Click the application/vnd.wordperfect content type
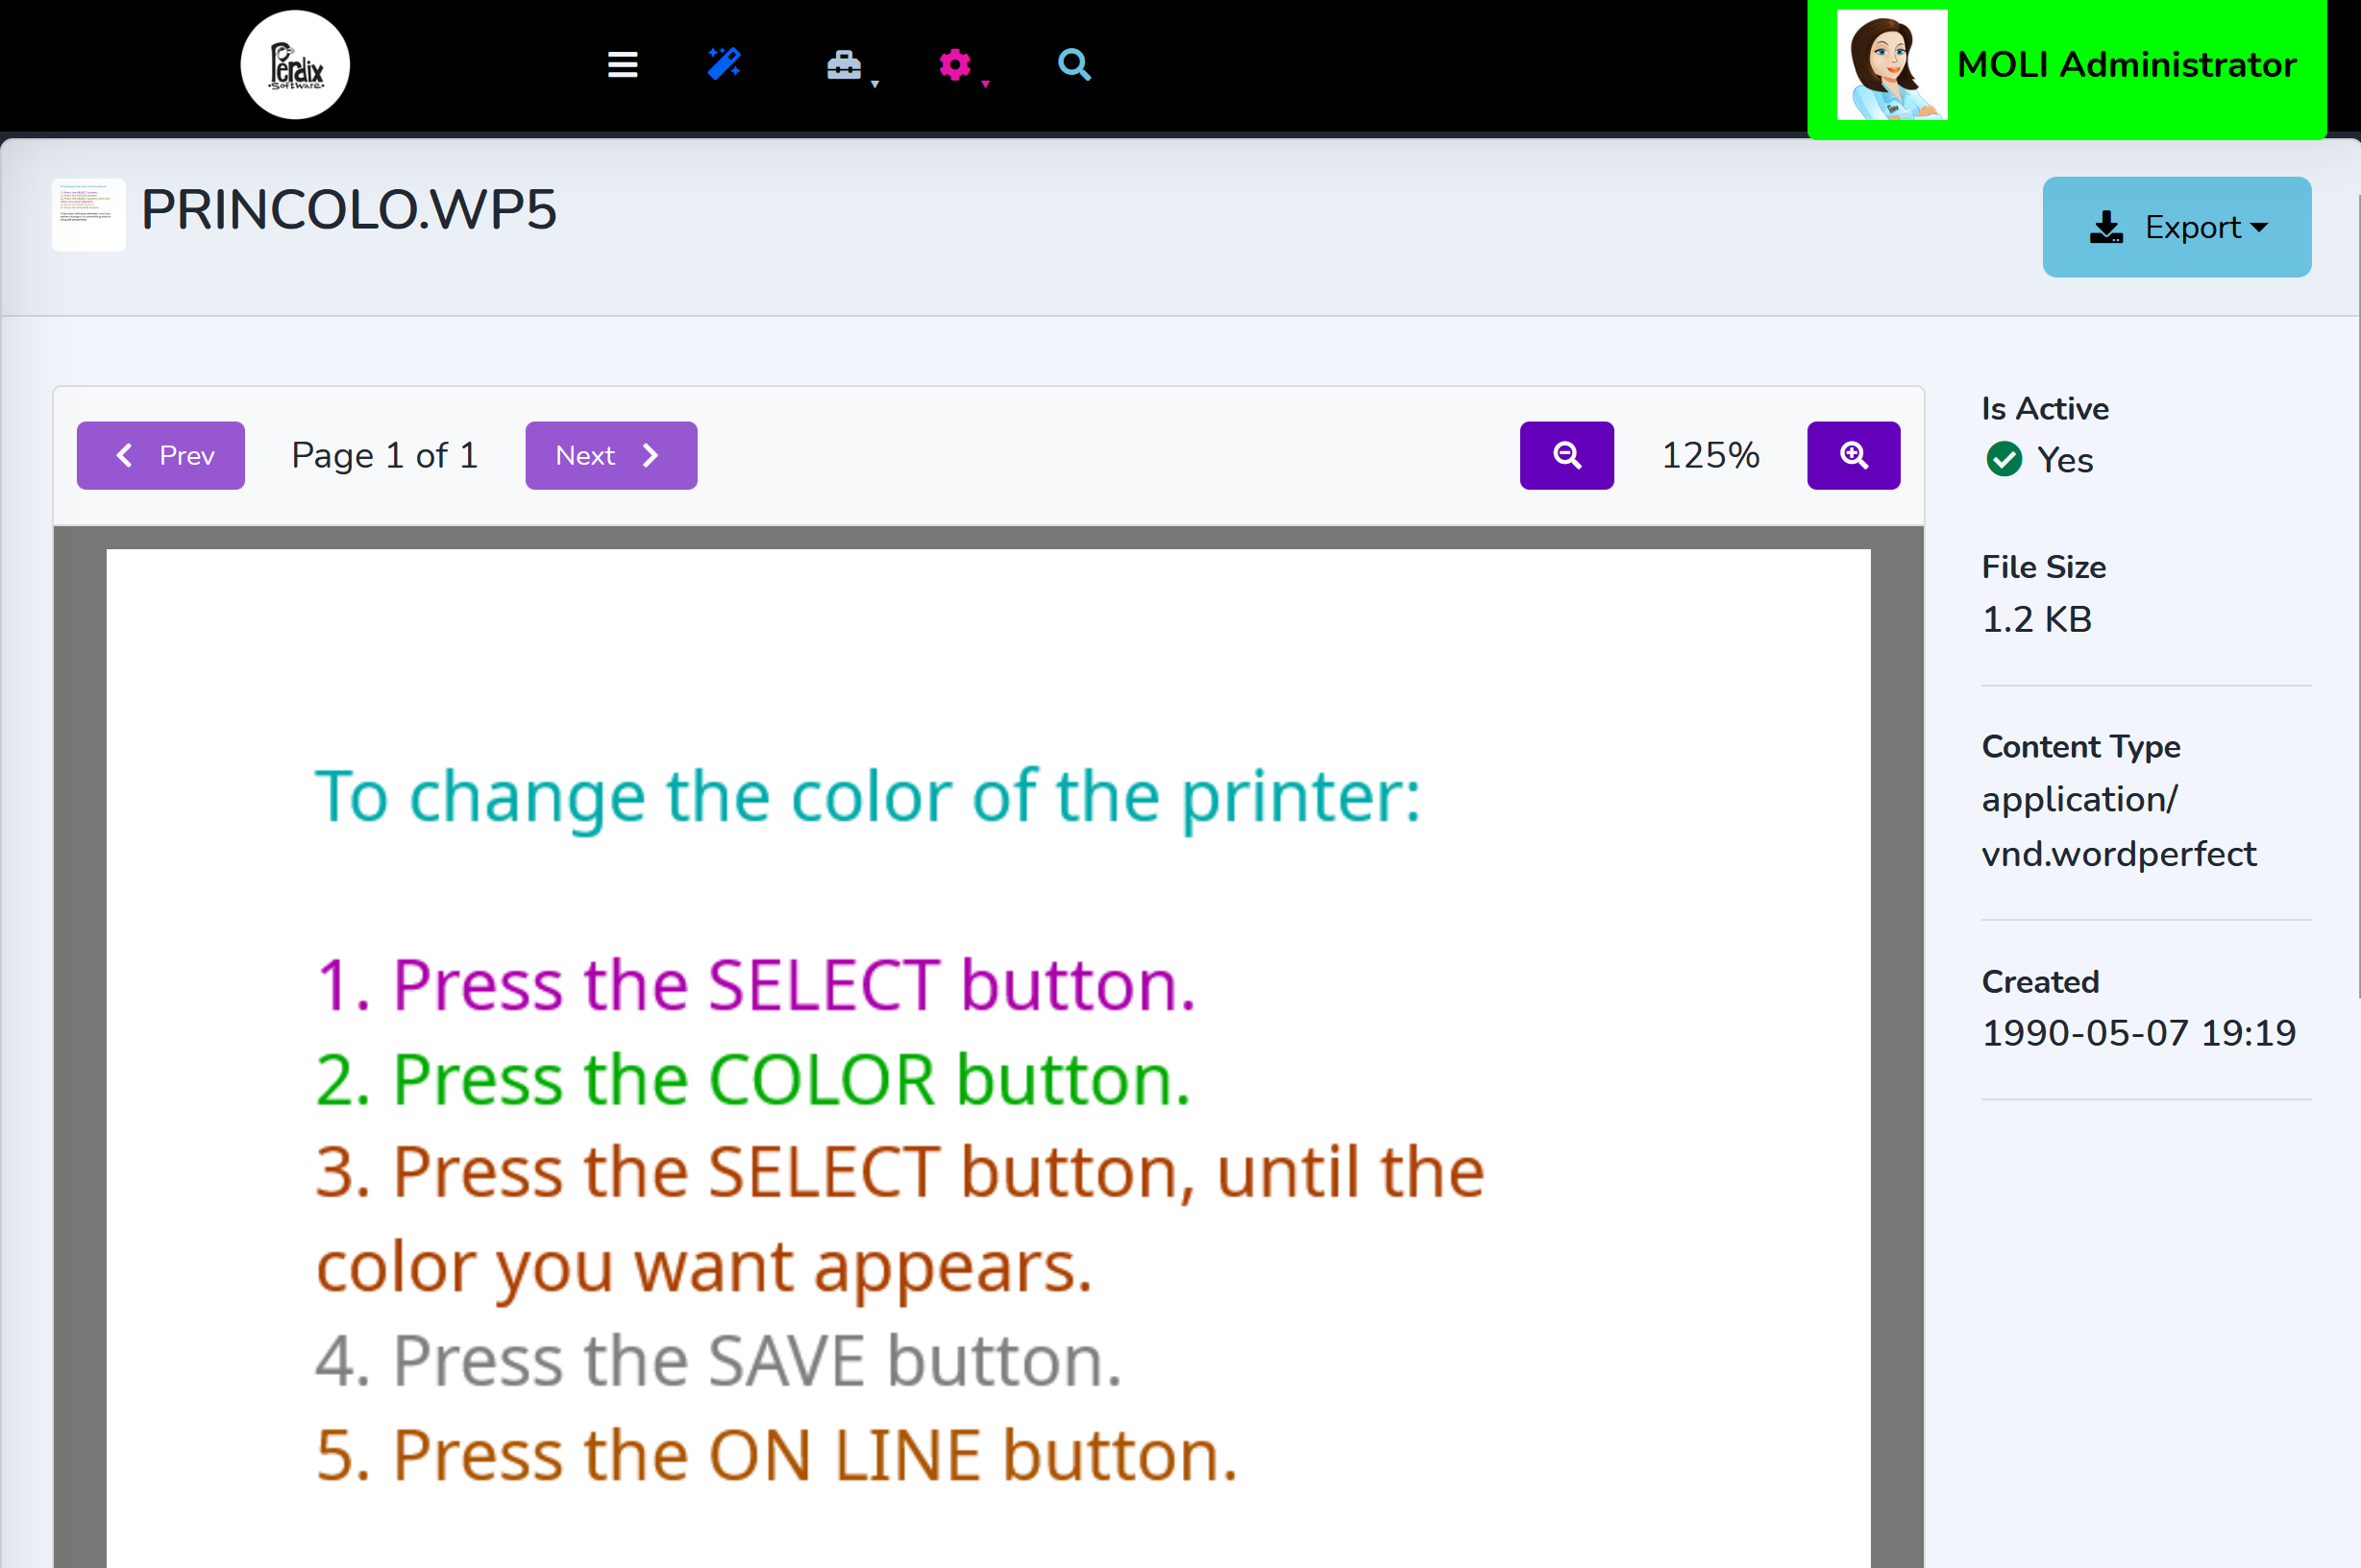Viewport: 2361px width, 1568px height. (x=2119, y=827)
